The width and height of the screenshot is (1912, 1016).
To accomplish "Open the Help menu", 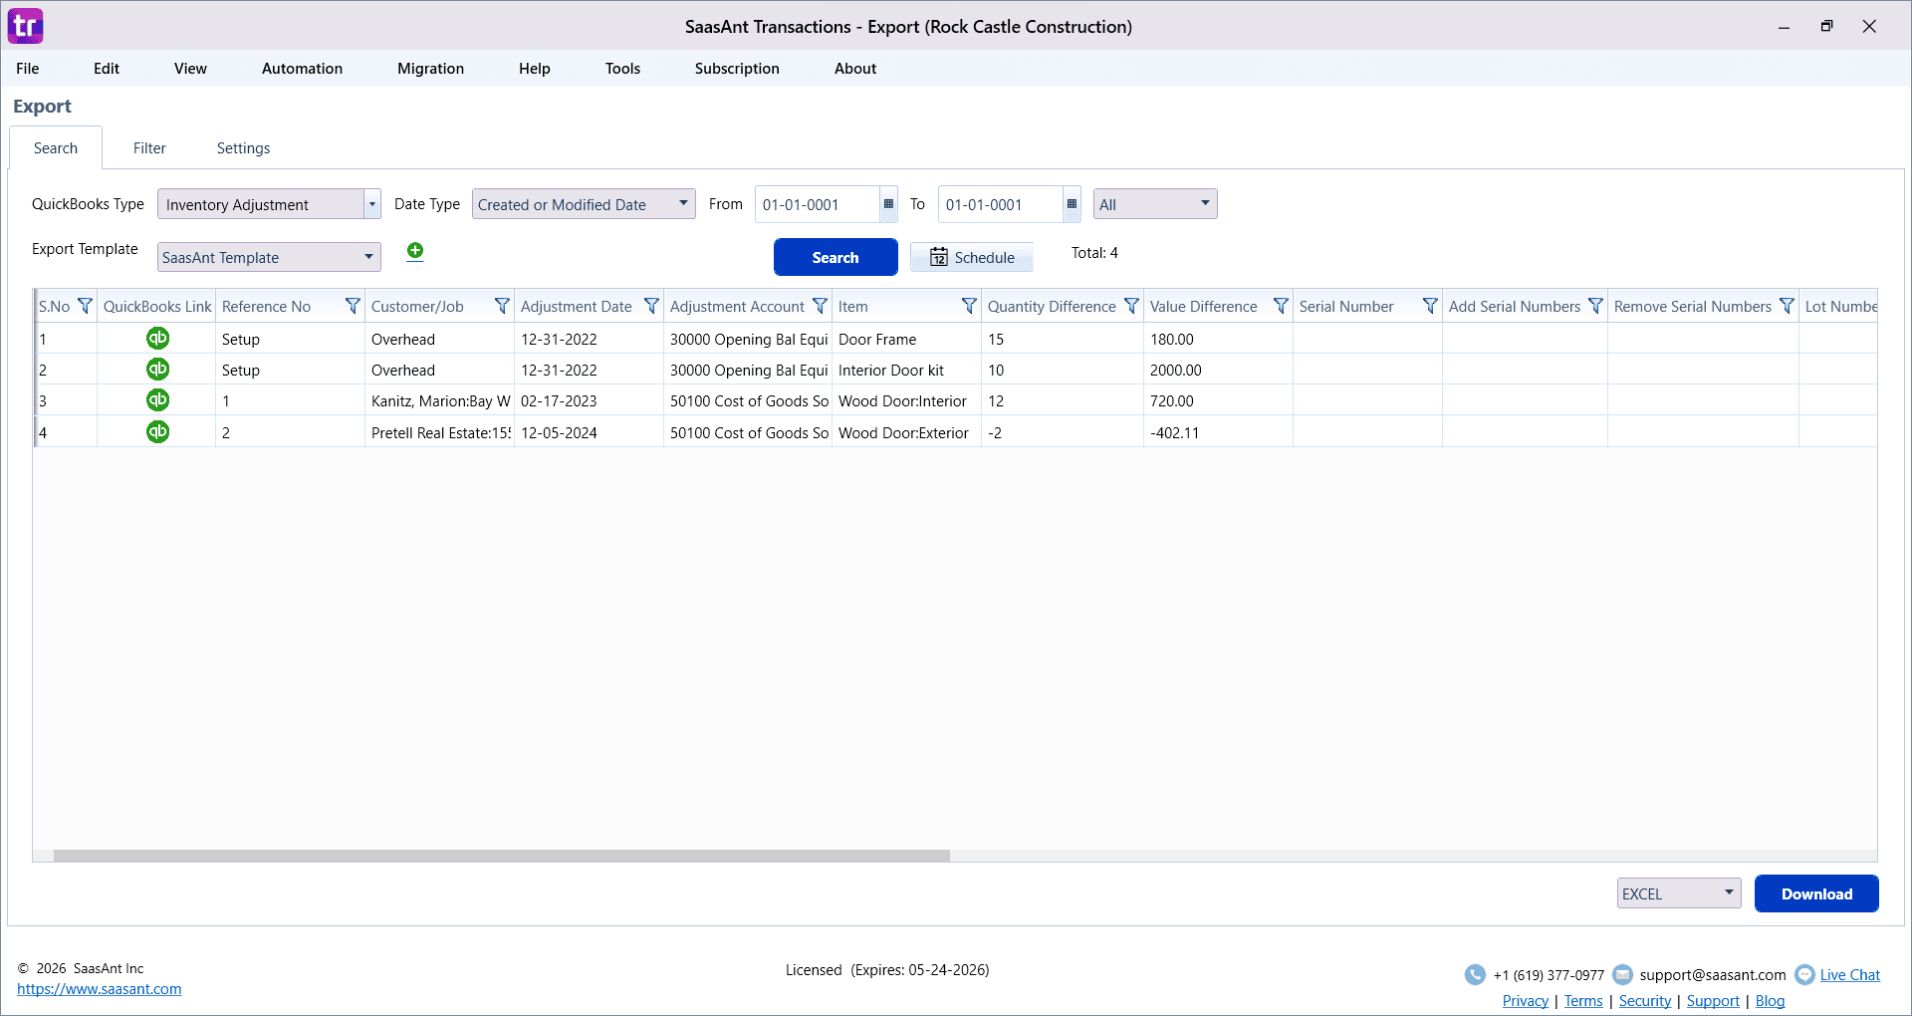I will (x=535, y=69).
